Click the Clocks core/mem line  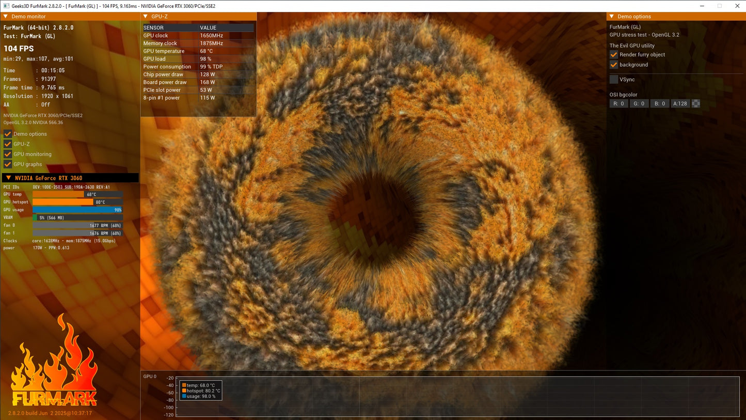59,241
